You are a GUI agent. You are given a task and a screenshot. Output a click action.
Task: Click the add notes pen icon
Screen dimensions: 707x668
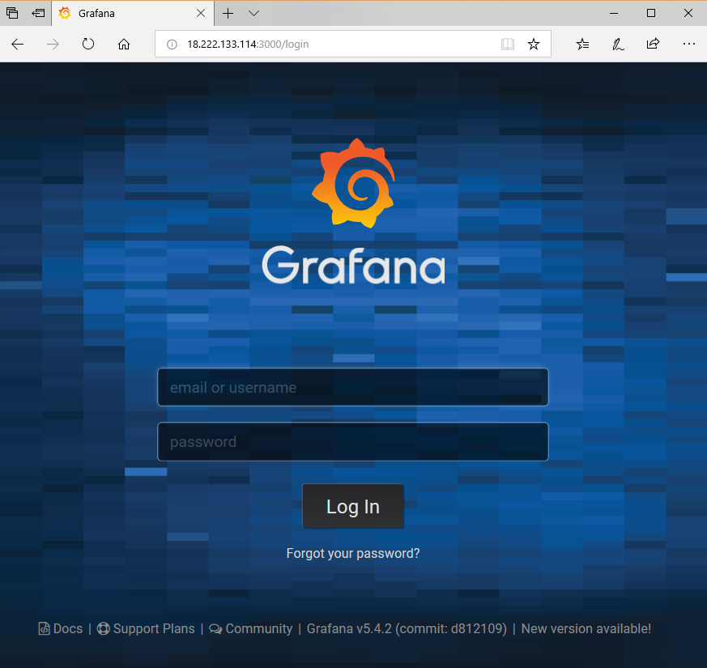tap(618, 45)
